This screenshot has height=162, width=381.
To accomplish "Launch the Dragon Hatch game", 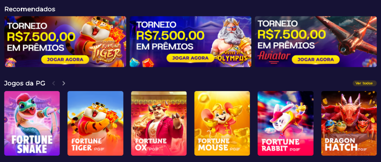I will point(349,123).
